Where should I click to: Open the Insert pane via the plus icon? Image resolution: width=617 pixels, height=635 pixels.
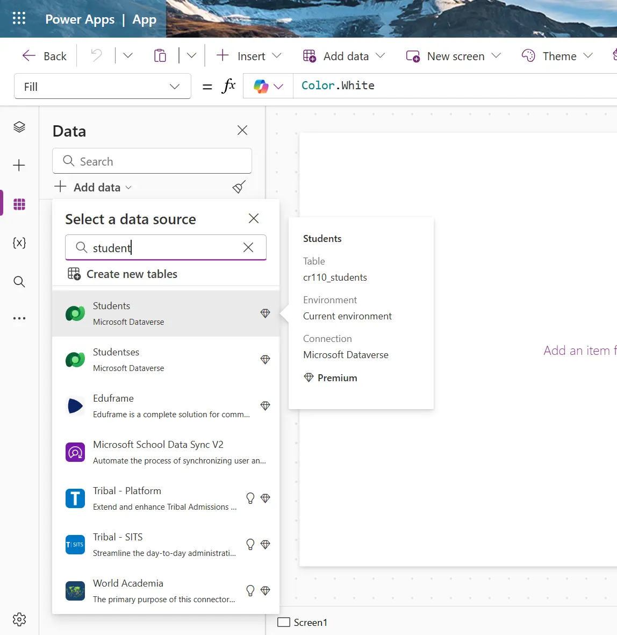coord(19,166)
